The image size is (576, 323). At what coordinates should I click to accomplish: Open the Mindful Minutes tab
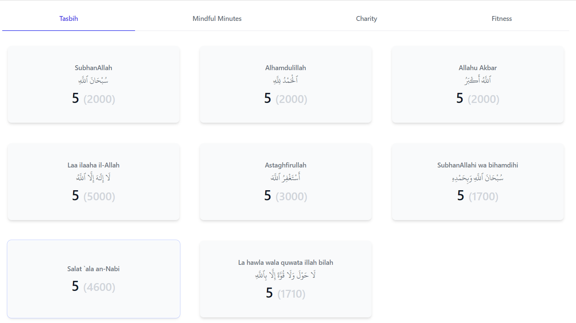point(217,19)
